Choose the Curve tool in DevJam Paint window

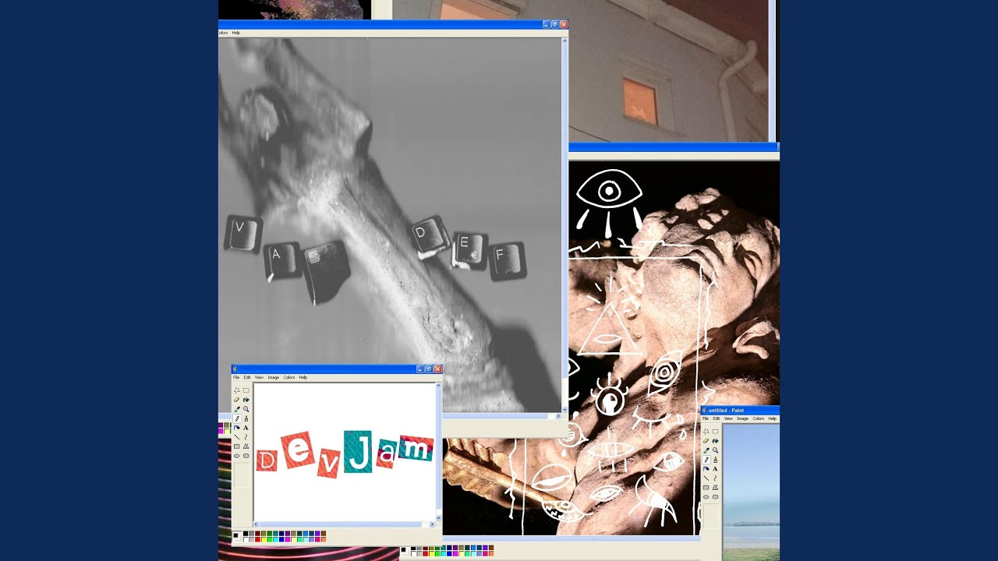(246, 437)
